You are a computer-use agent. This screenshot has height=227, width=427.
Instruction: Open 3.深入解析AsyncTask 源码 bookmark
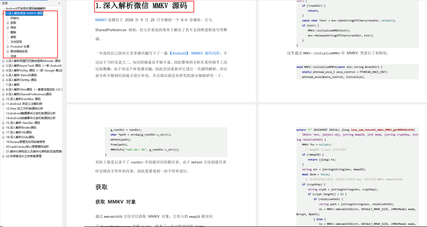(34, 66)
